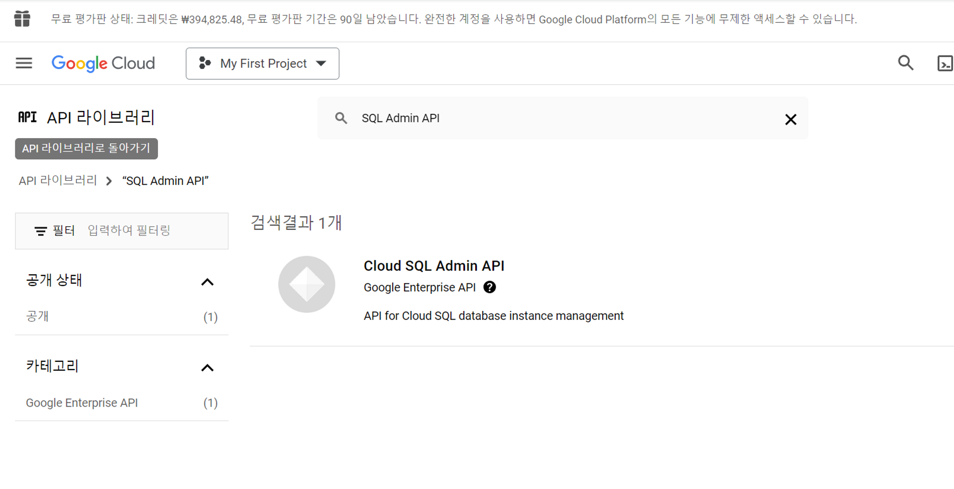Click the magnifier in API search box

click(341, 118)
